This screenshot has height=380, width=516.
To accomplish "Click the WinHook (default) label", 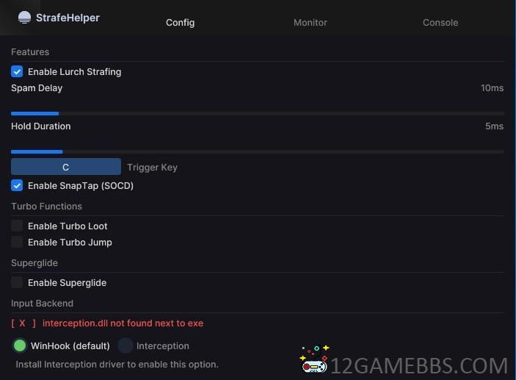I will (x=70, y=345).
